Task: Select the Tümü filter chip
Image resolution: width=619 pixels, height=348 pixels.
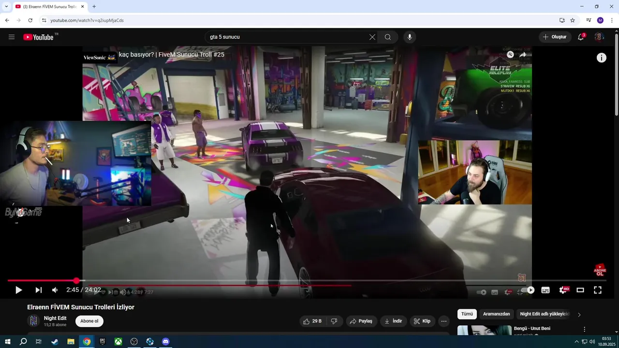Action: pos(467,314)
